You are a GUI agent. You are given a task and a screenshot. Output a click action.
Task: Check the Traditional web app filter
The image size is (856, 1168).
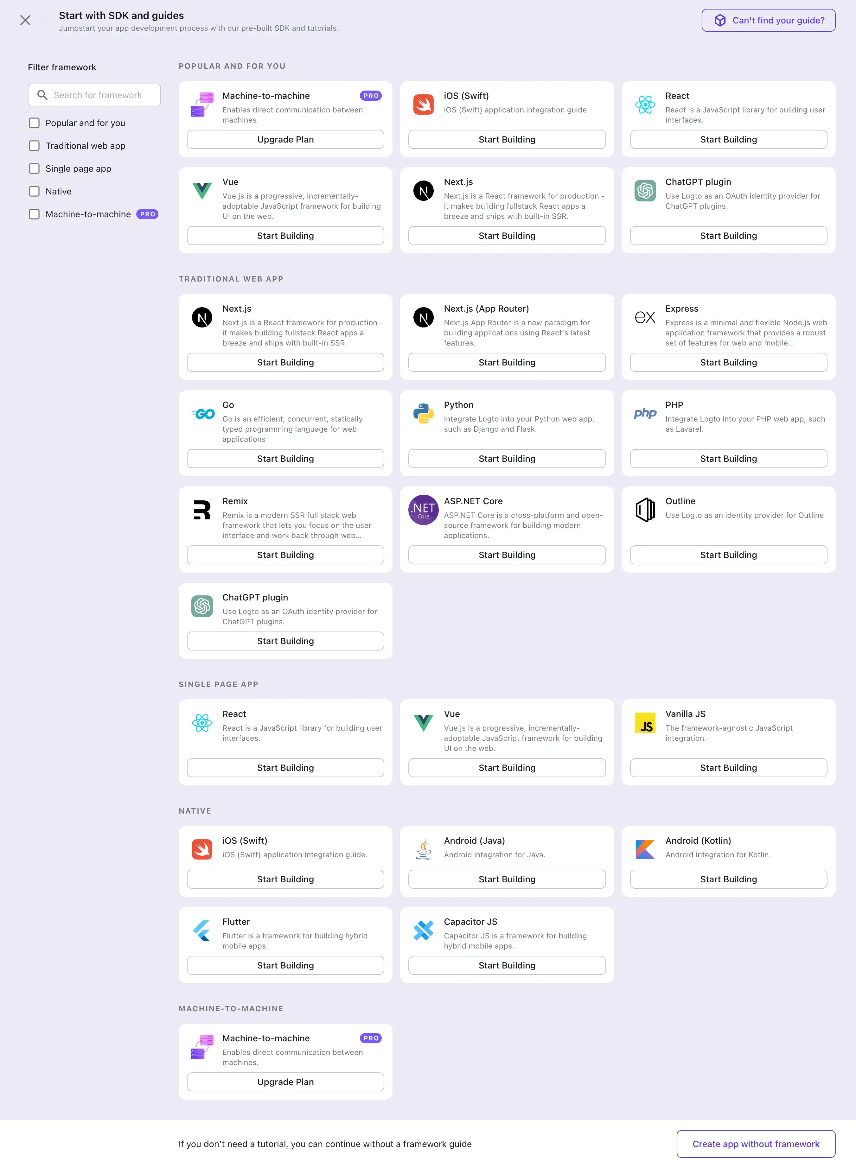34,146
